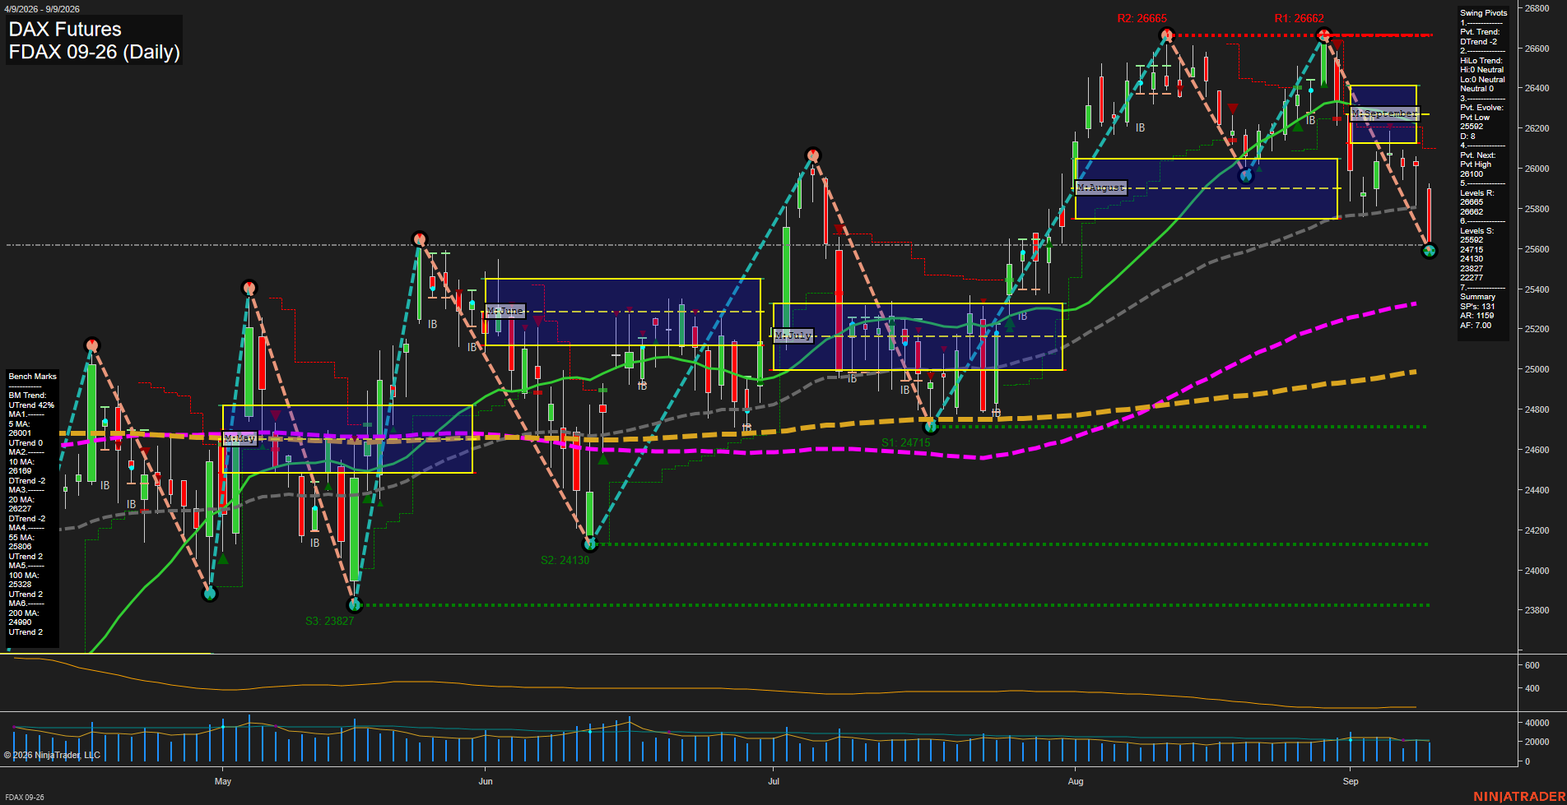Click the FDAX 09-26 (Daily) subtitle
Viewport: 1567px width, 805px height.
click(94, 52)
